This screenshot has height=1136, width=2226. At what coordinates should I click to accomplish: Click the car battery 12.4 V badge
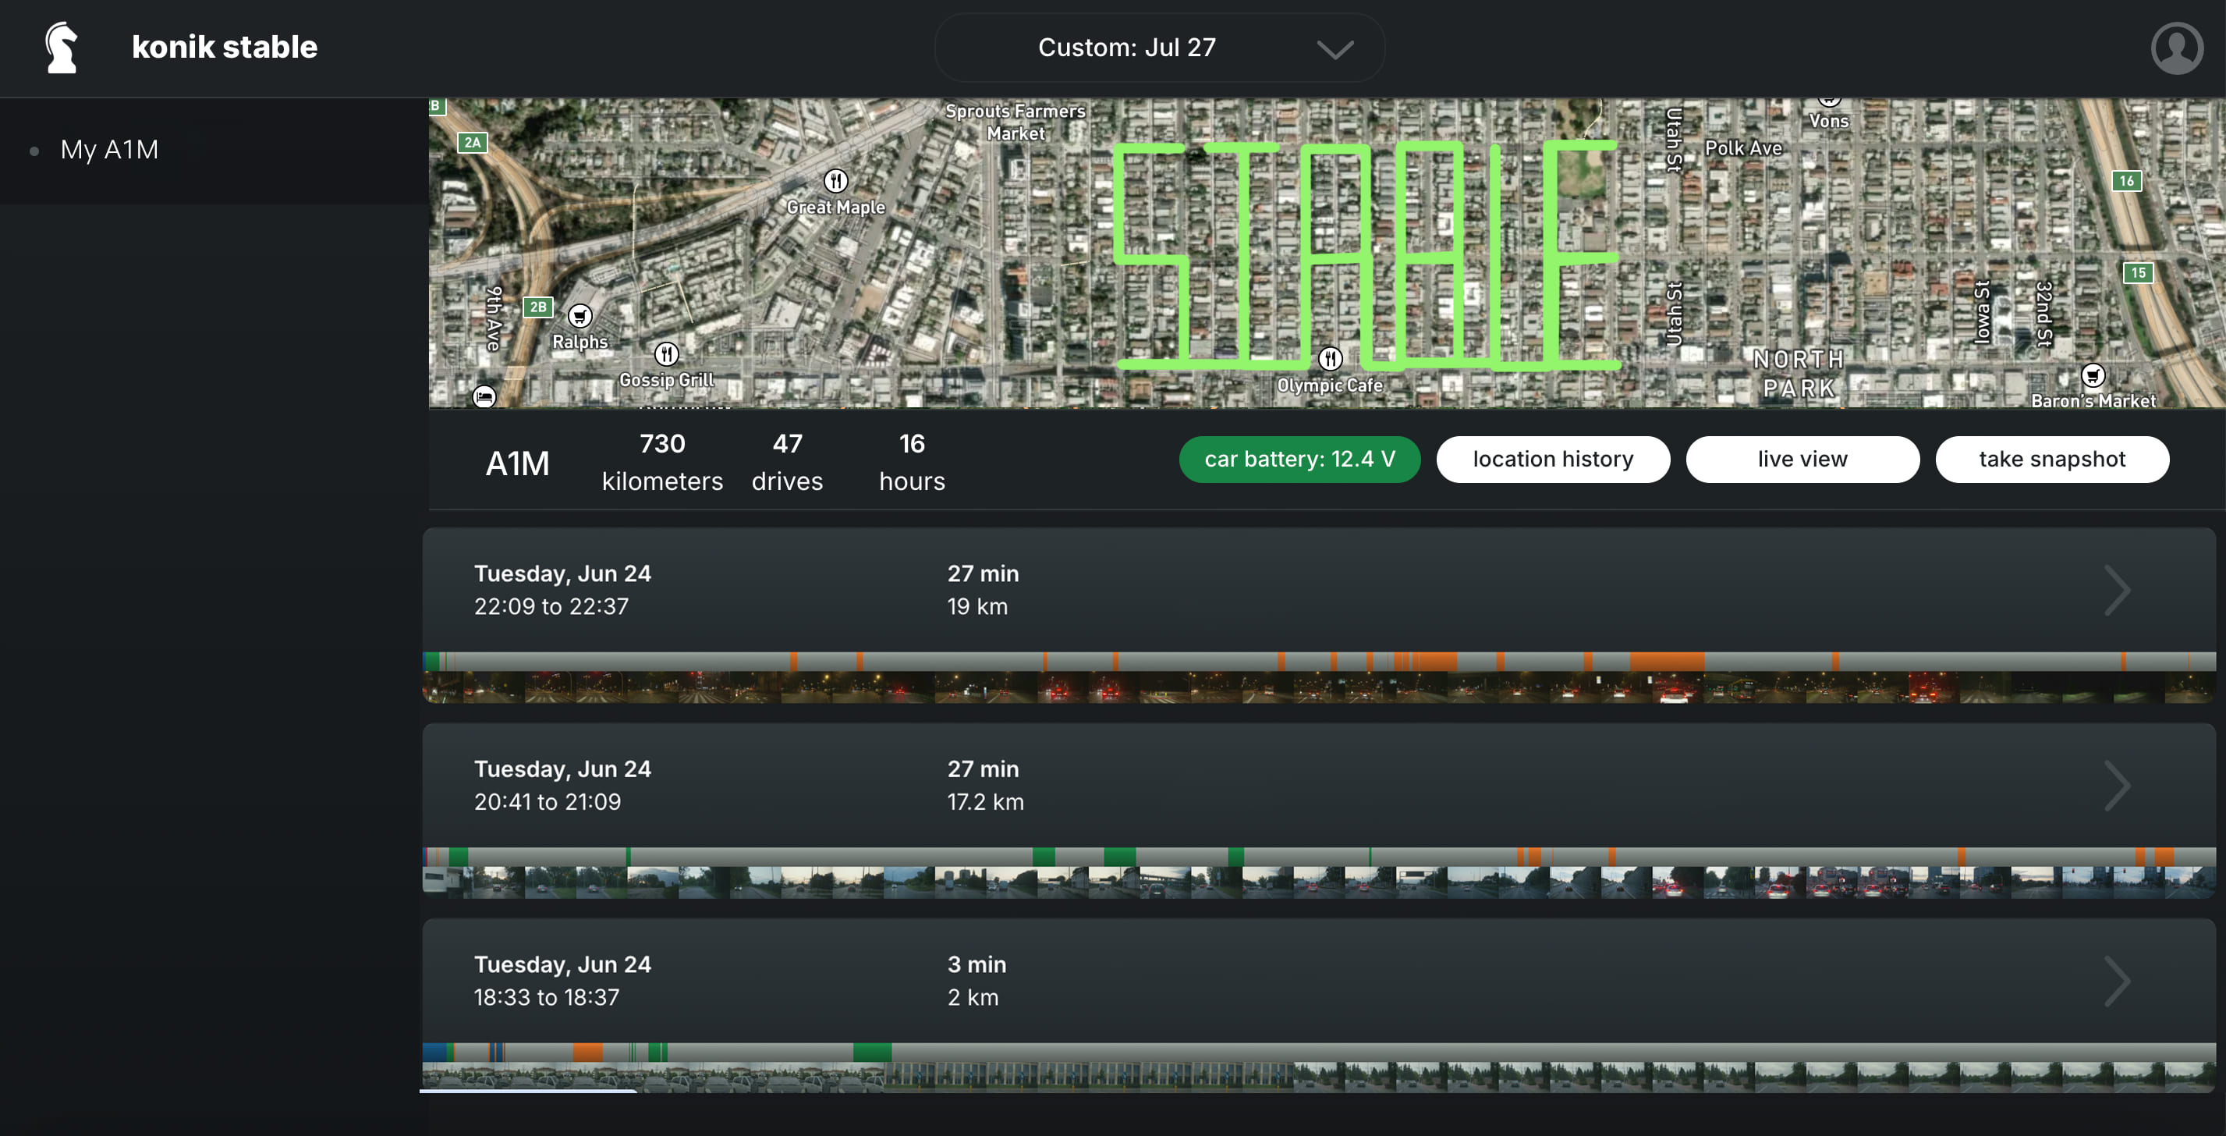click(1299, 459)
